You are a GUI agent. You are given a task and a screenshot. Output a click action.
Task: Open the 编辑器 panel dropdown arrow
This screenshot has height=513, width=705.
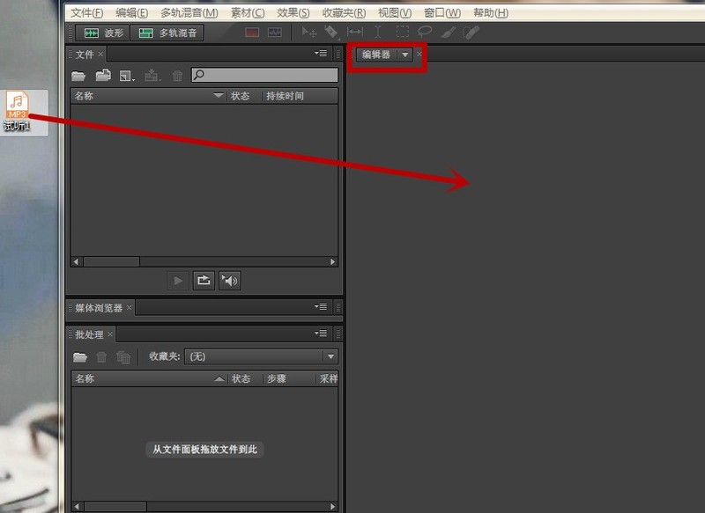(x=404, y=54)
